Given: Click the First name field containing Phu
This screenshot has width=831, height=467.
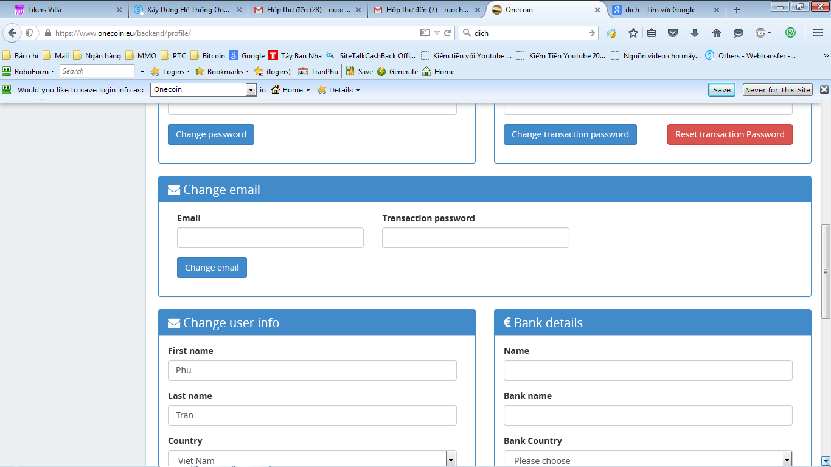Looking at the screenshot, I should pos(312,370).
